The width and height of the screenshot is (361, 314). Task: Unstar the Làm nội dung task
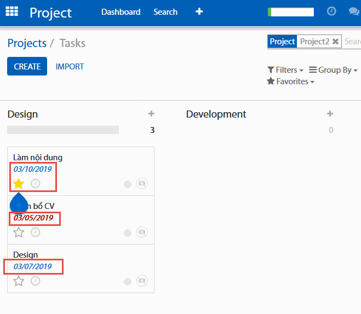19,184
